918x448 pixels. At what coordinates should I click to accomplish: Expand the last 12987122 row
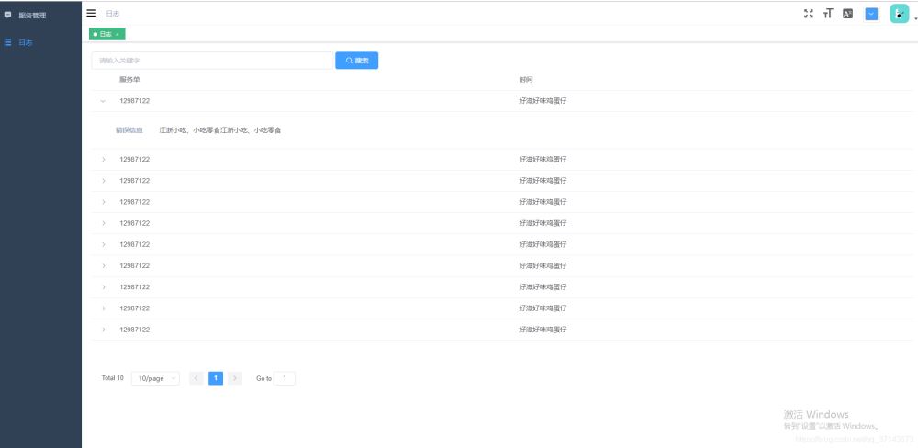[x=103, y=330]
